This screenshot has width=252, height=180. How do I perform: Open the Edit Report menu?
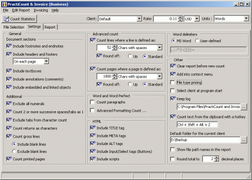(21, 10)
